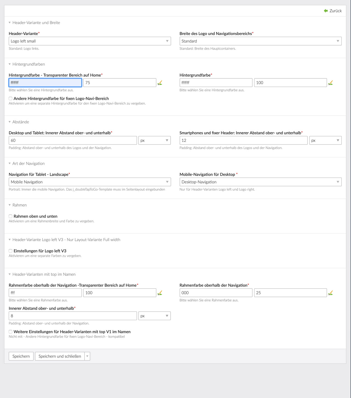This screenshot has width=351, height=398.
Task: Open color picker beside Hintergrundfarbe opacity 100
Action: [x=330, y=83]
